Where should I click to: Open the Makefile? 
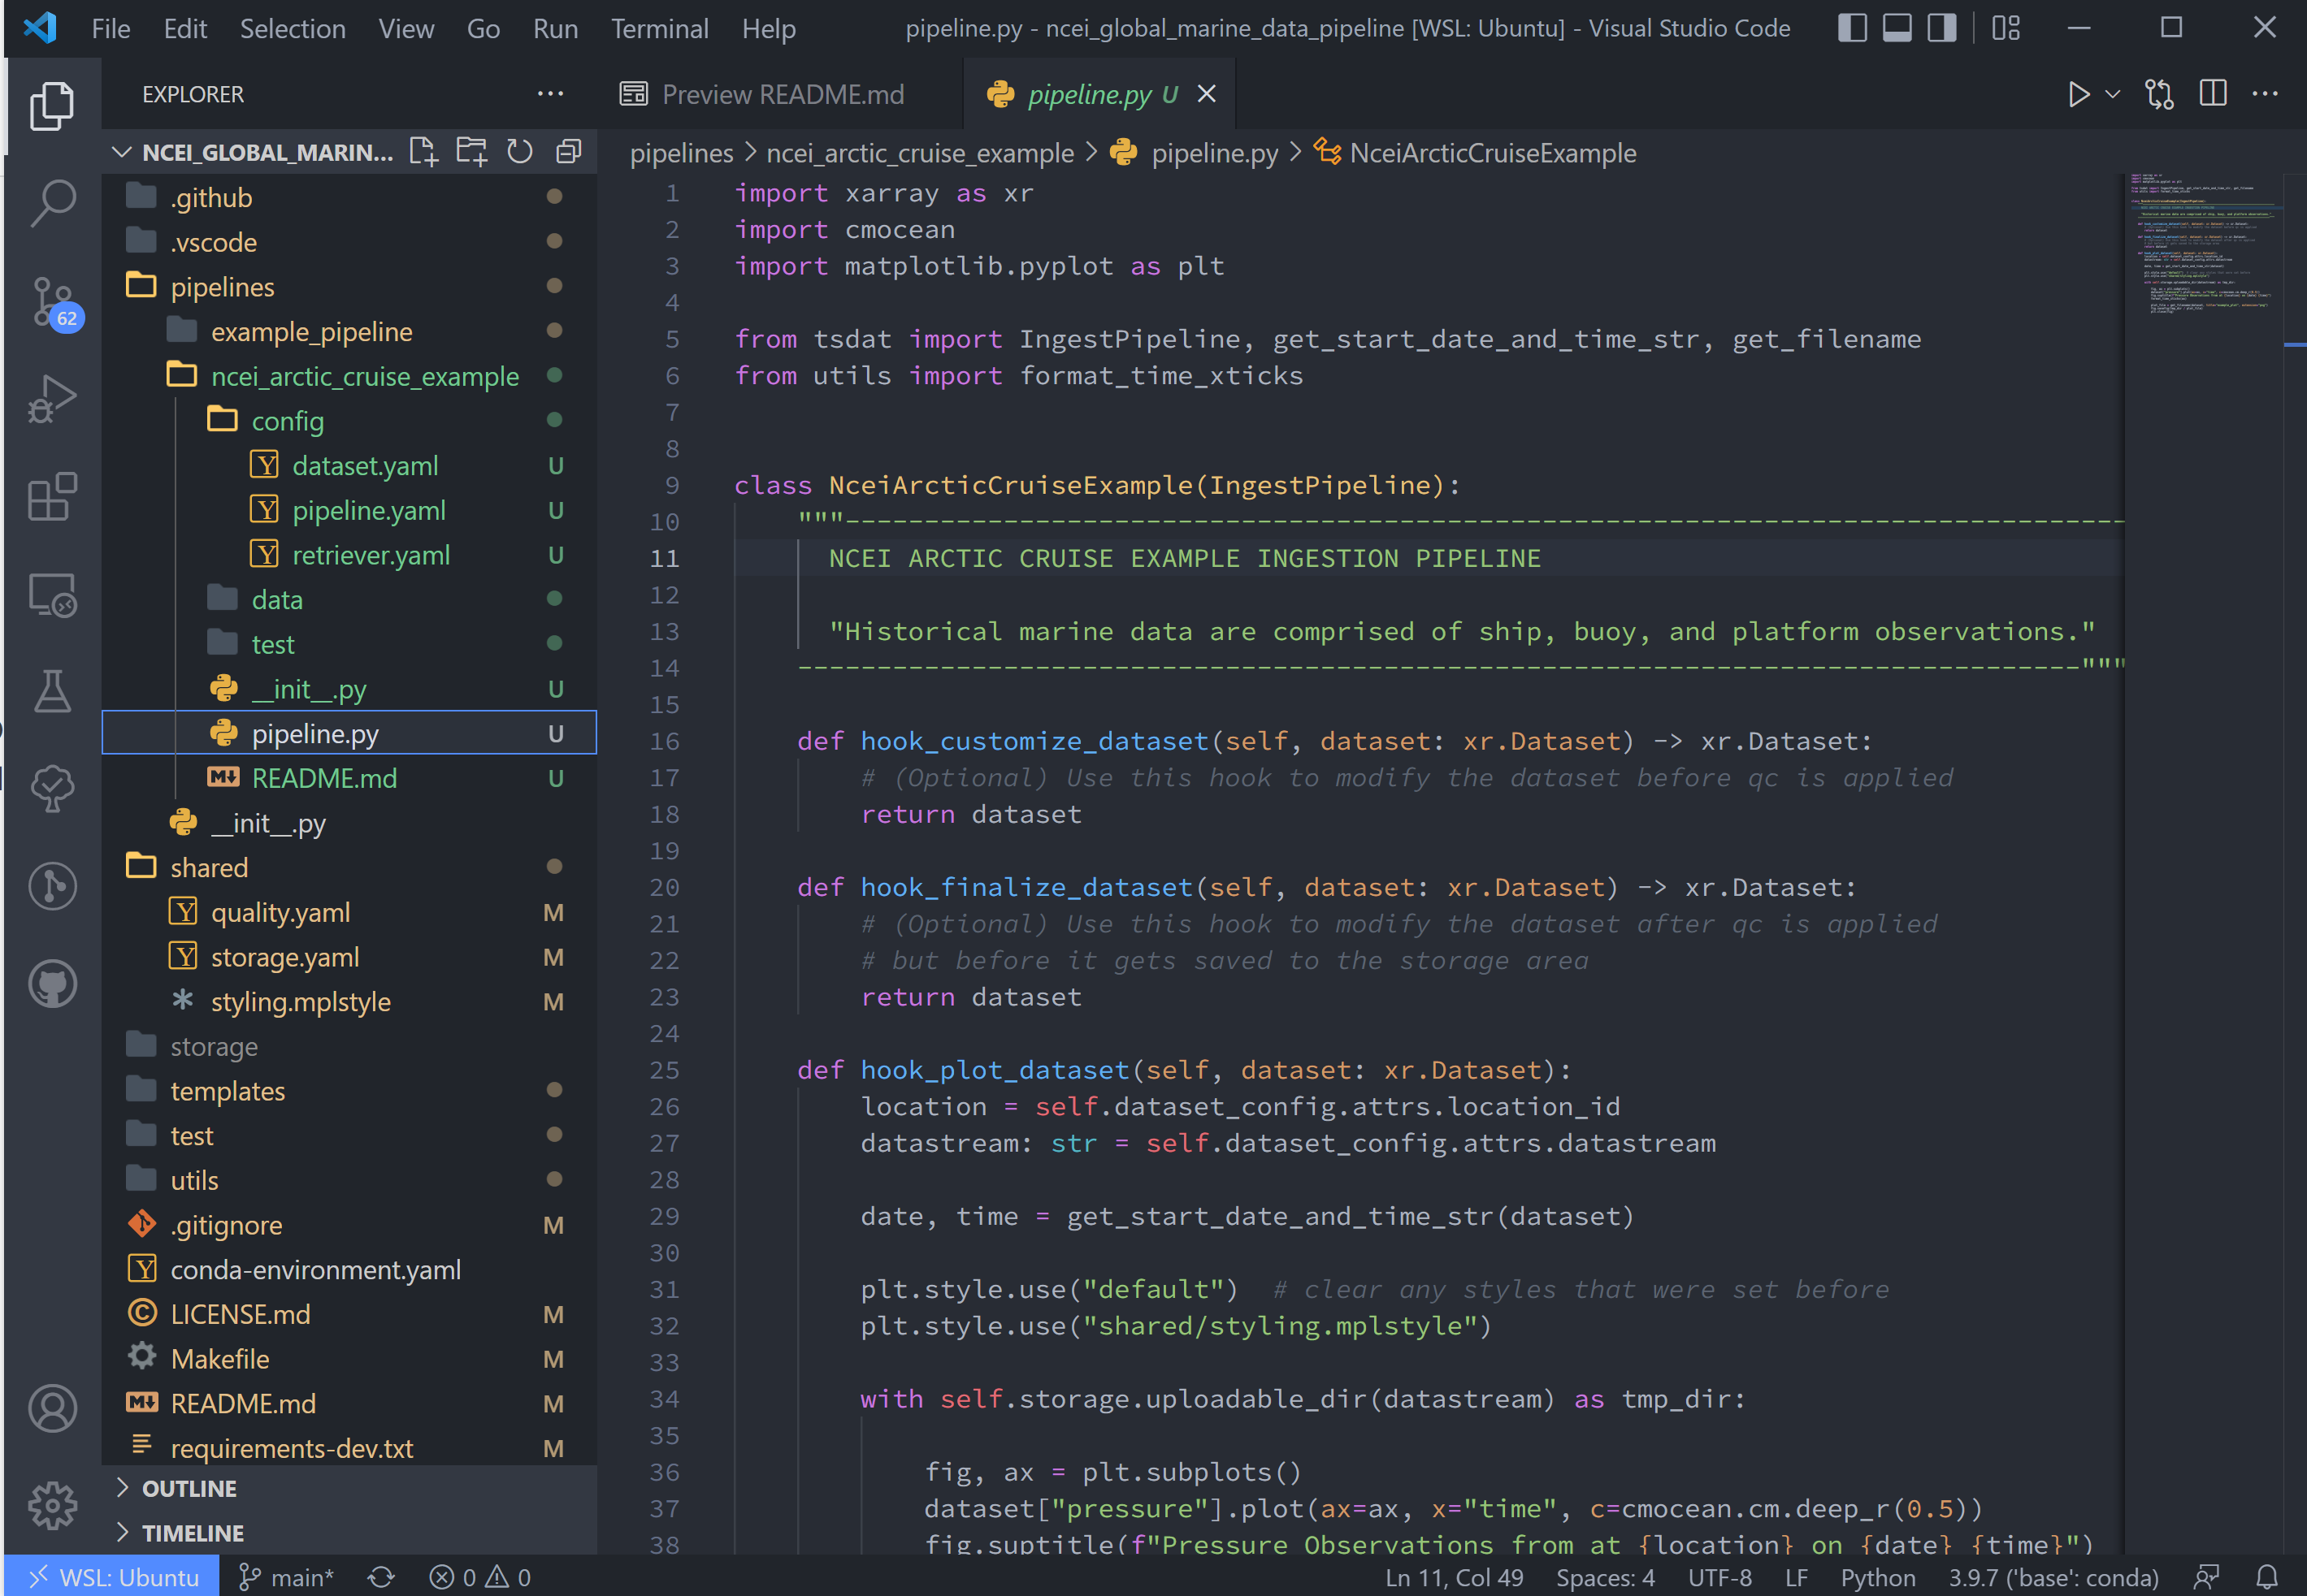pos(350,1359)
